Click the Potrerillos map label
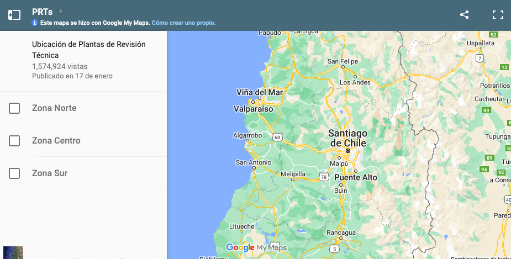This screenshot has height=259, width=511. (x=495, y=86)
